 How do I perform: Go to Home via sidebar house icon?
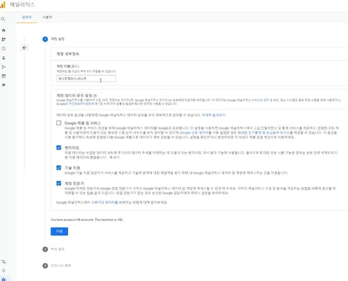[x=4, y=30]
